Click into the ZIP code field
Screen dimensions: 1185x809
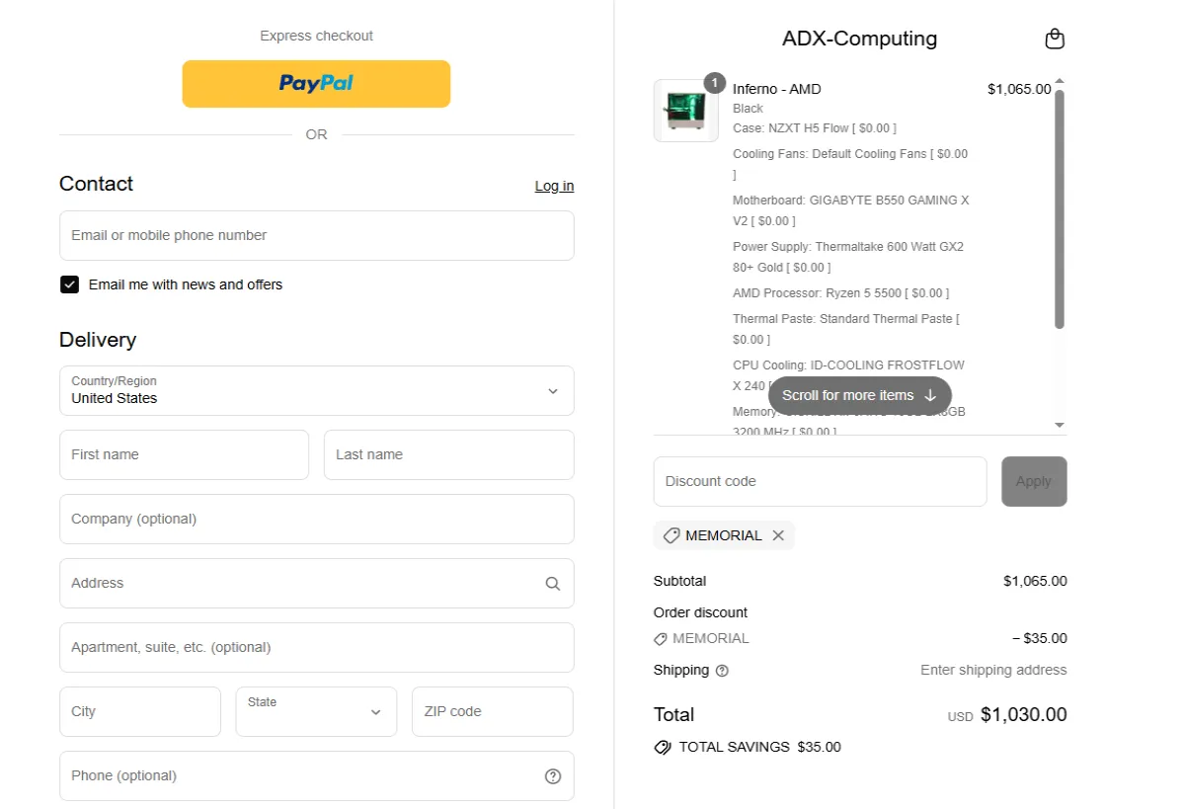pyautogui.click(x=492, y=711)
